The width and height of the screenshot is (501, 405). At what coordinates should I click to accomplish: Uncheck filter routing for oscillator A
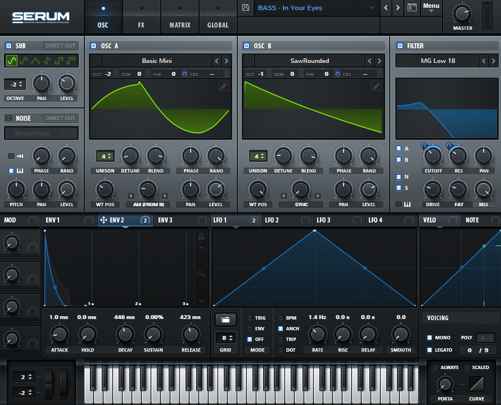(399, 148)
